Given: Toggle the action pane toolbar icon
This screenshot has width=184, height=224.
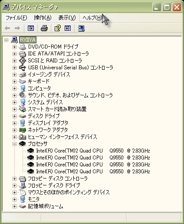Looking at the screenshot, I should [68, 28].
